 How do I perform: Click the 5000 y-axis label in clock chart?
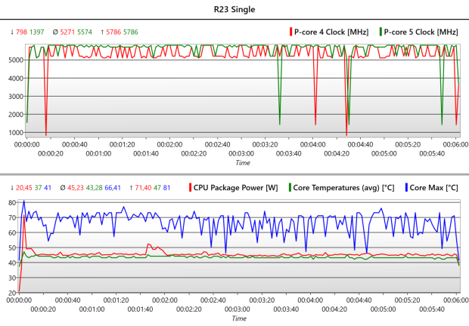(15, 78)
